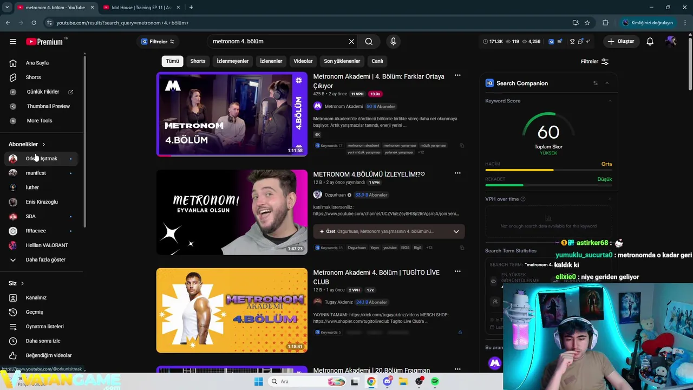Reload the page in Chrome

point(34,23)
